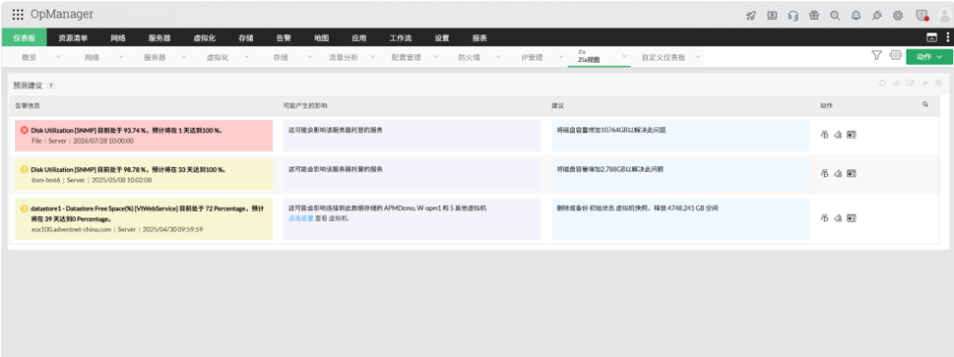Click the plug integrations icon
This screenshot has height=357, width=954.
pyautogui.click(x=877, y=16)
